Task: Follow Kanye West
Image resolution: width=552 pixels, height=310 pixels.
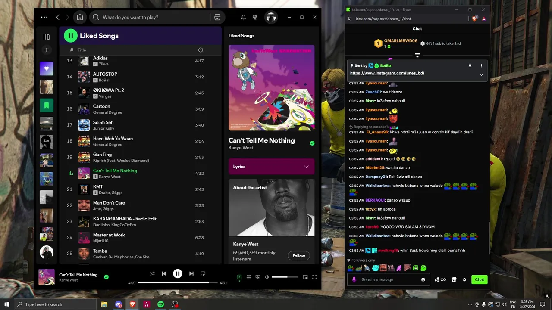Action: tap(298, 256)
